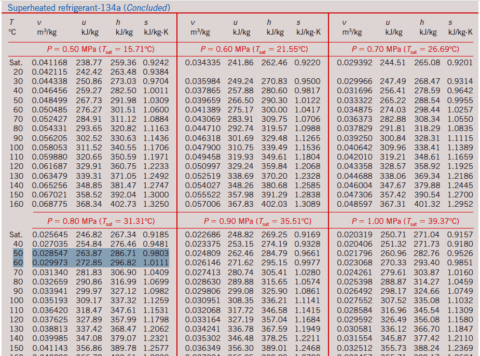Viewport: 480px width, 356px height.
Task: Select highlighted internal energy value 272.85
Action: click(89, 263)
